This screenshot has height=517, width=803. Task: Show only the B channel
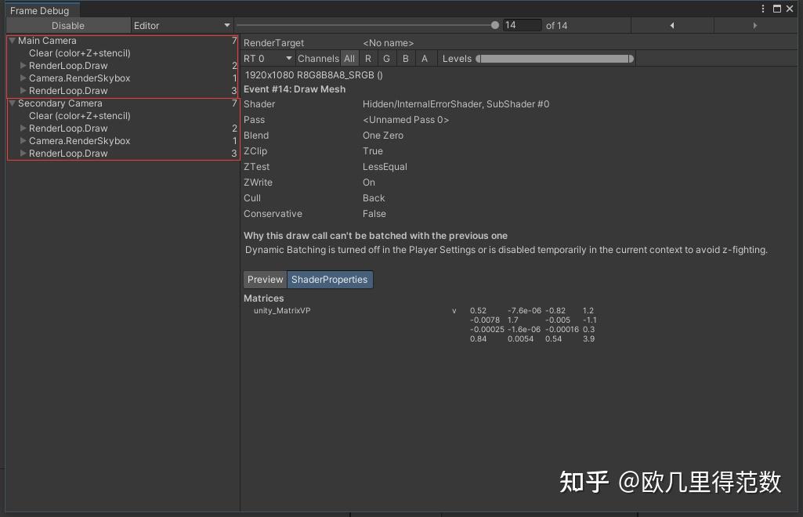(x=405, y=58)
